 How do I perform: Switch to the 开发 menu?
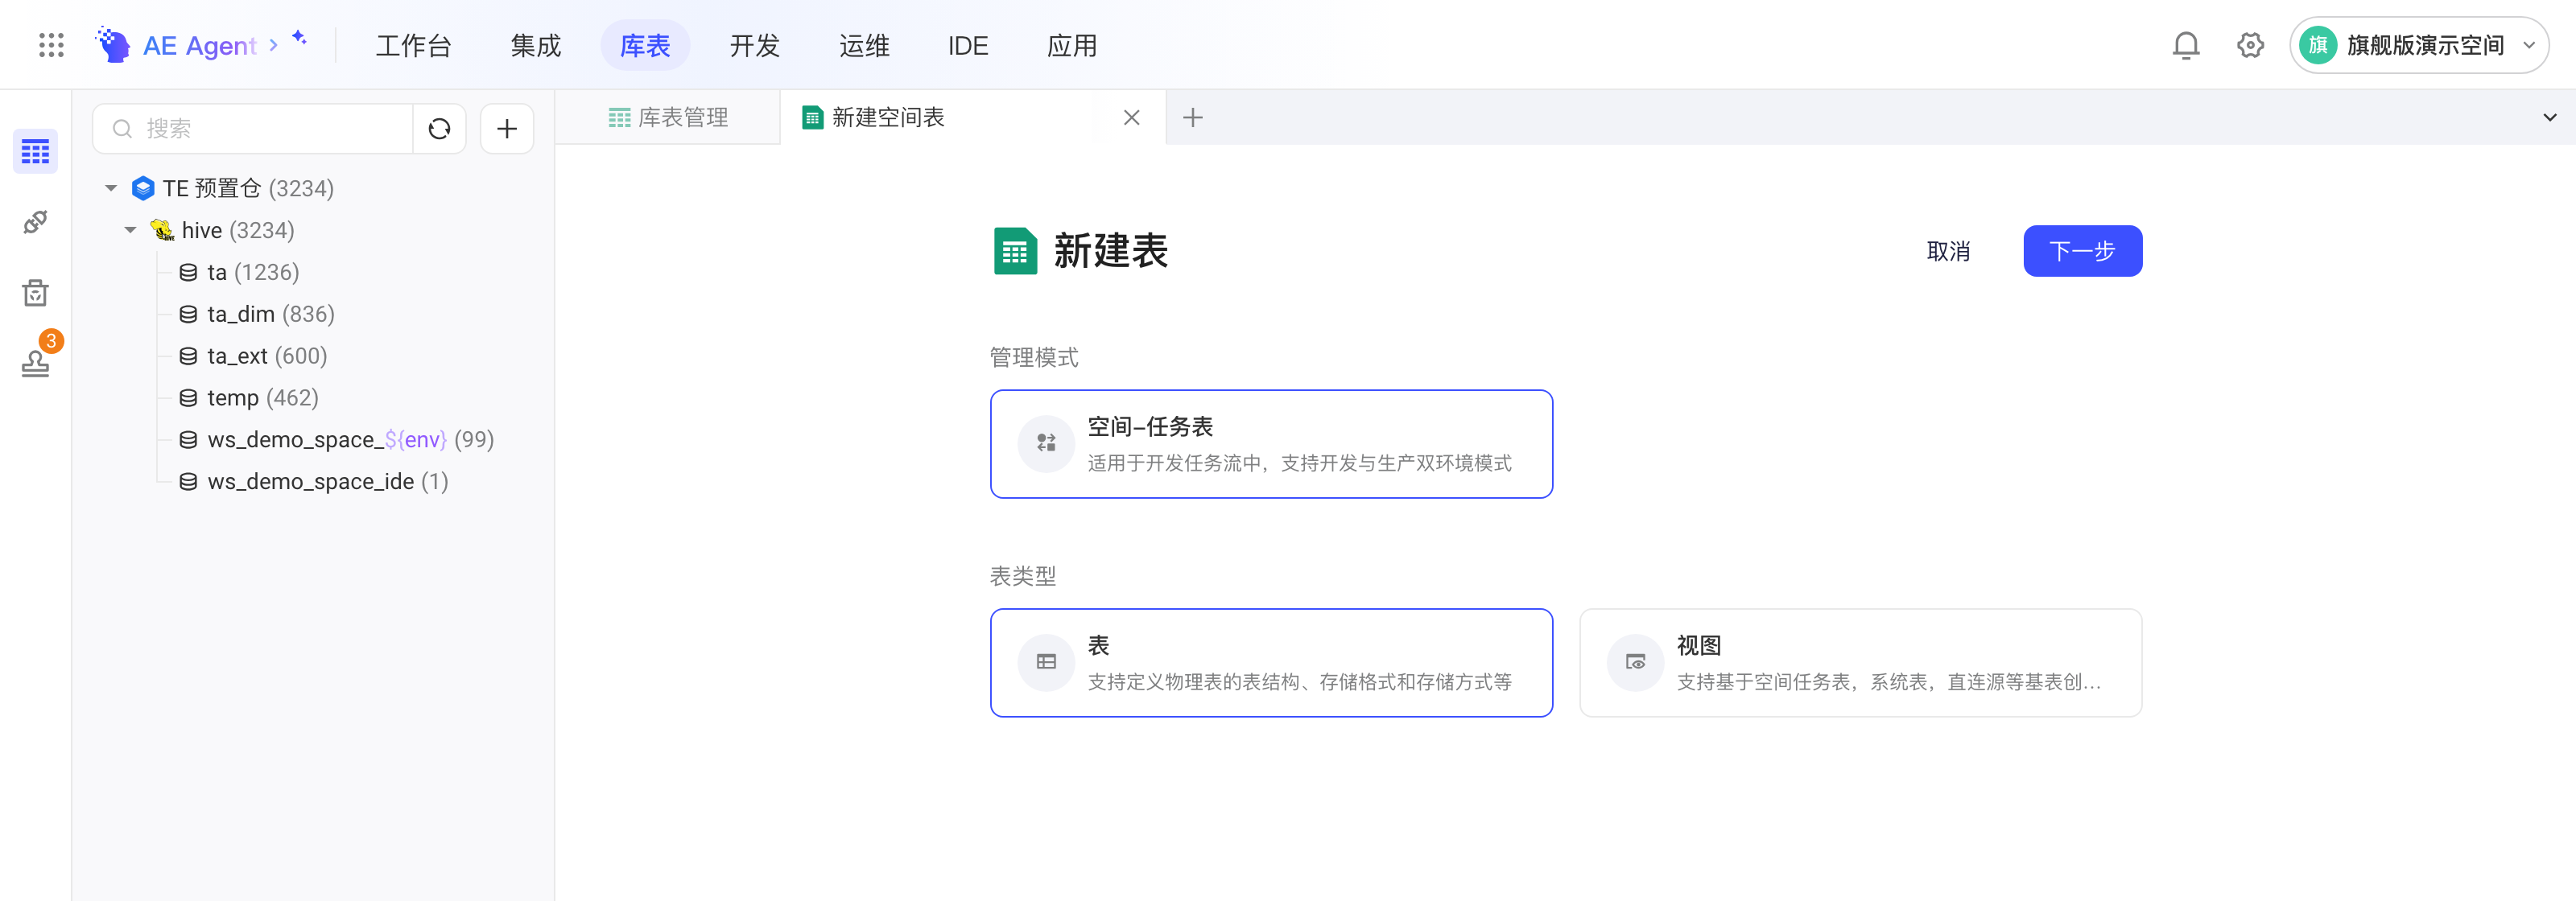(x=755, y=46)
